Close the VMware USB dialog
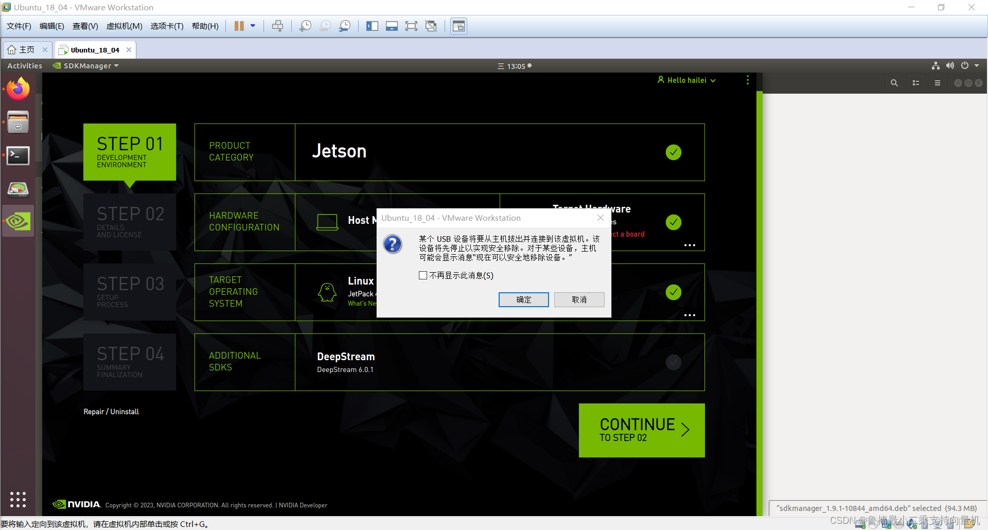This screenshot has height=530, width=988. [600, 218]
